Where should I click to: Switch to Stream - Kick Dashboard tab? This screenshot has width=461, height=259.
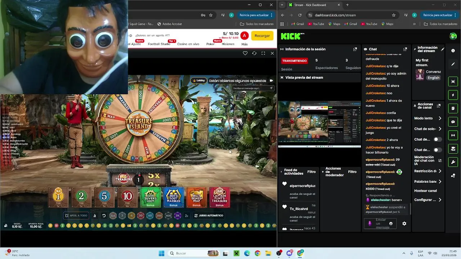coord(314,5)
